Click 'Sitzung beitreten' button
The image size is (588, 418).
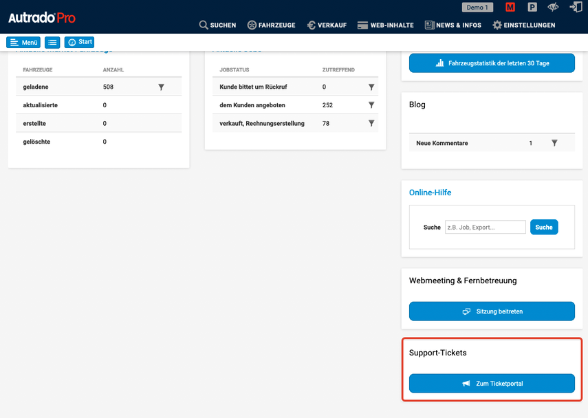point(492,311)
